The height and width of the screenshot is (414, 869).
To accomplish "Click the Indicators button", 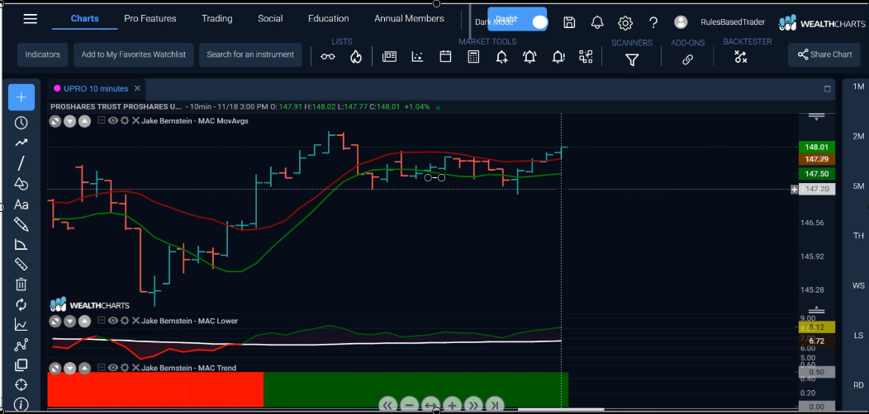I will (43, 54).
